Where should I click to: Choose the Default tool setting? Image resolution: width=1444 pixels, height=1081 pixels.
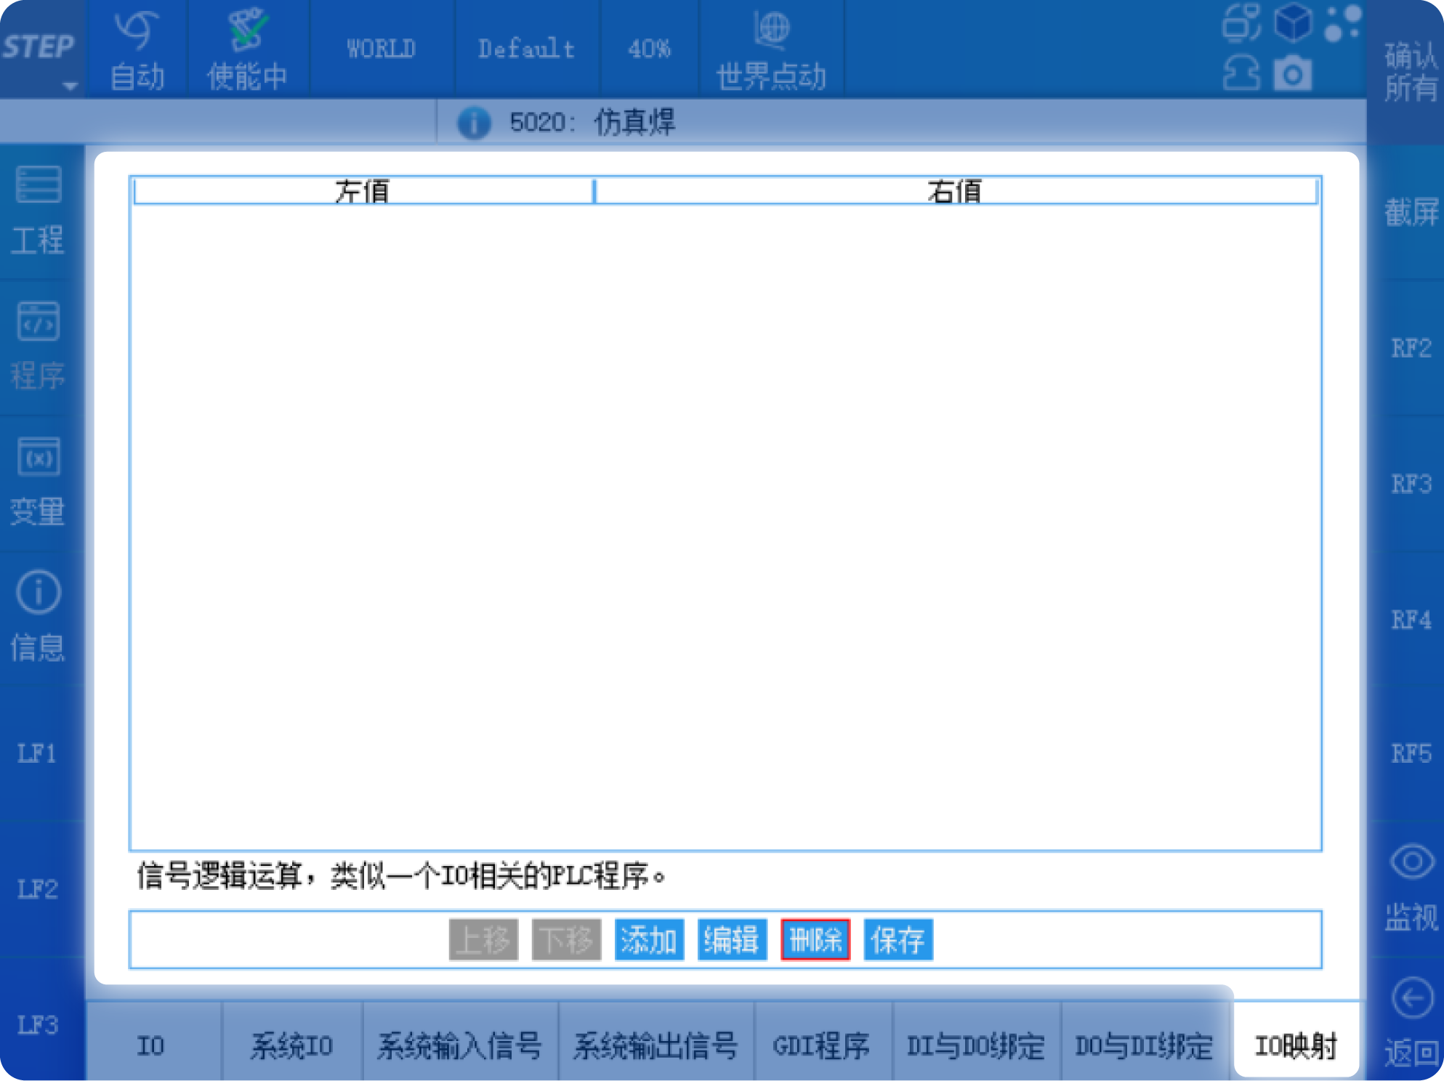[x=527, y=49]
